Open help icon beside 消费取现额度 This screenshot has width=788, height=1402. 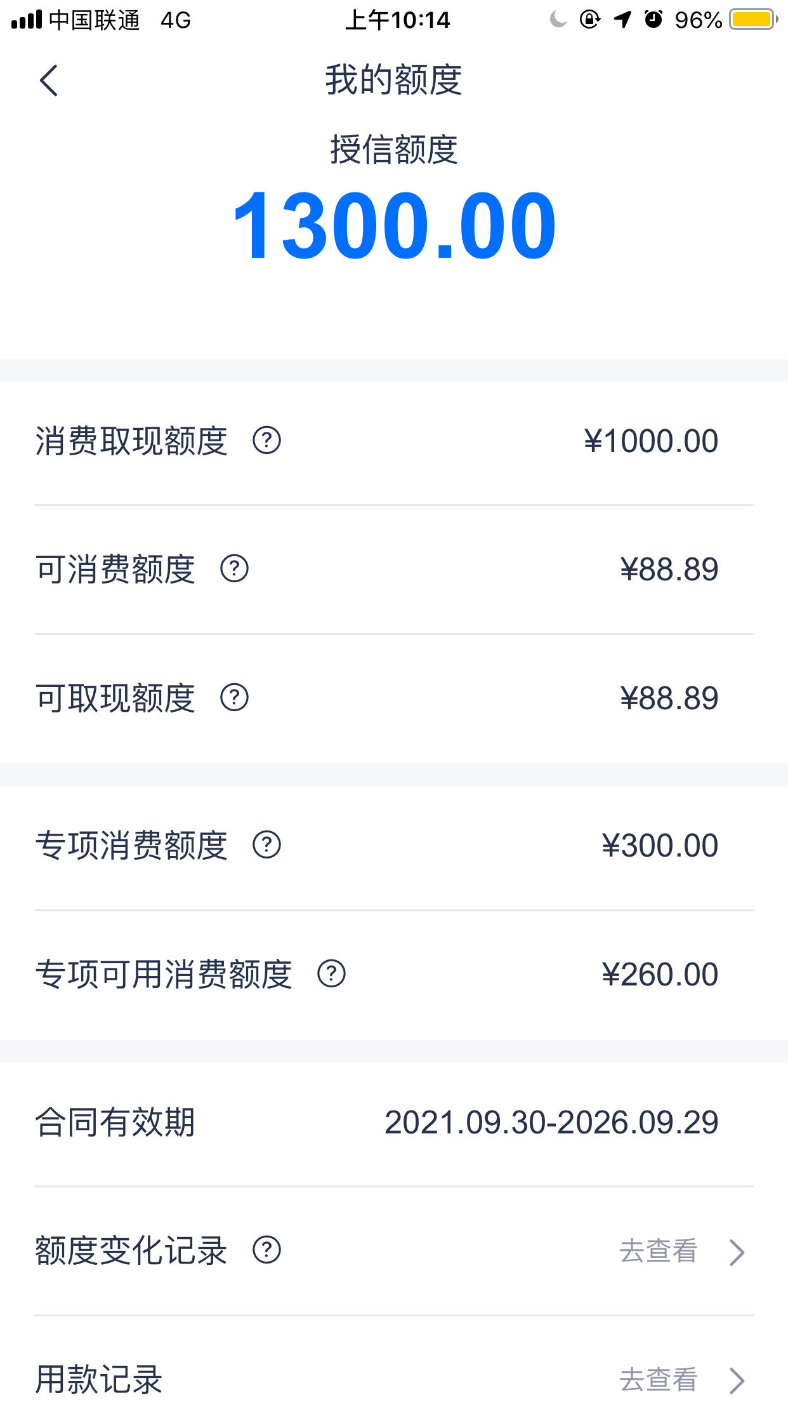click(266, 440)
